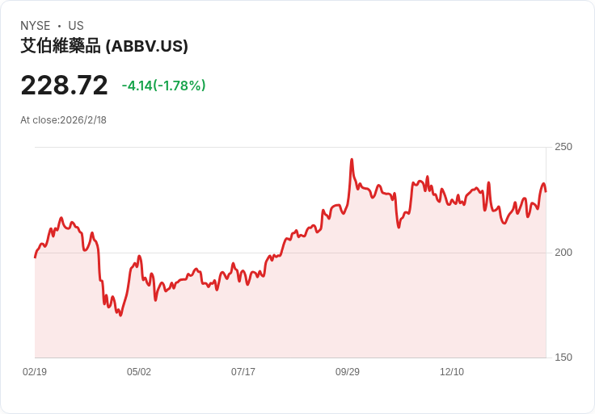Click the 228.72 closing price
The image size is (595, 414).
click(x=64, y=86)
